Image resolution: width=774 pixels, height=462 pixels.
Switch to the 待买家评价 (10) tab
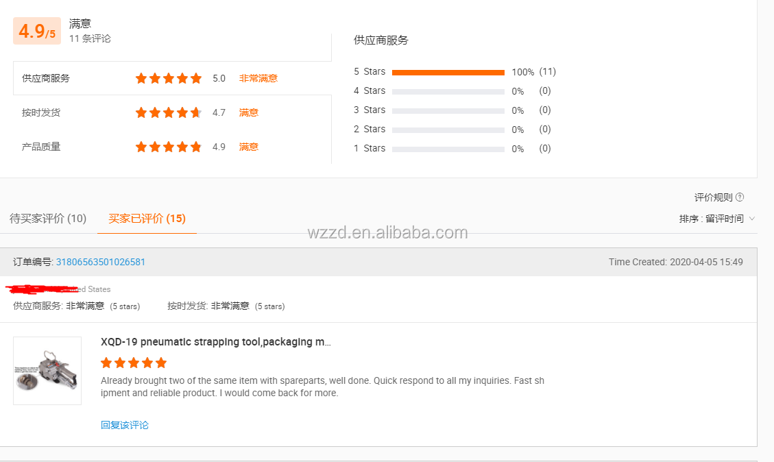point(47,218)
